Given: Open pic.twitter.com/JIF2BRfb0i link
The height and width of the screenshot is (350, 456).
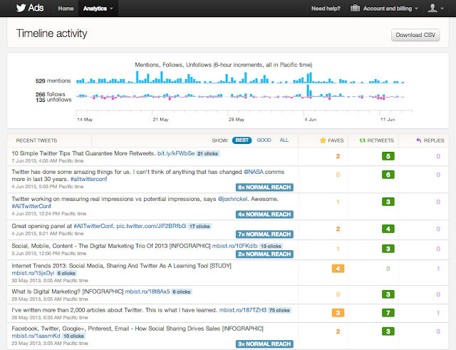Looking at the screenshot, I should tap(151, 226).
